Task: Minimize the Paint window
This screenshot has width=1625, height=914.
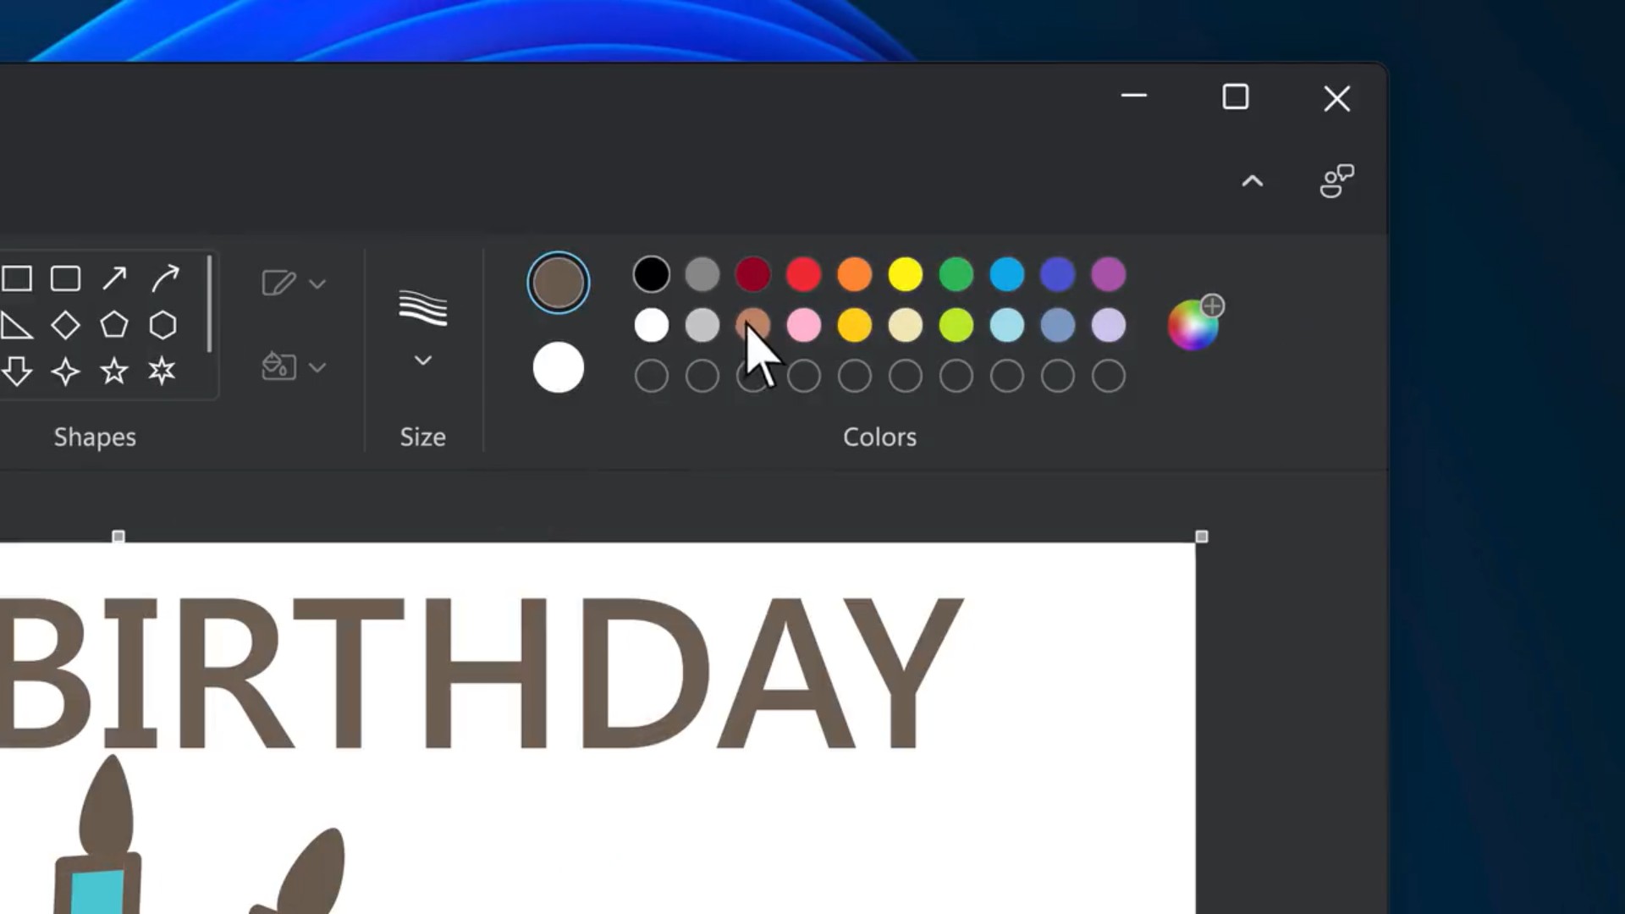Action: (x=1134, y=96)
